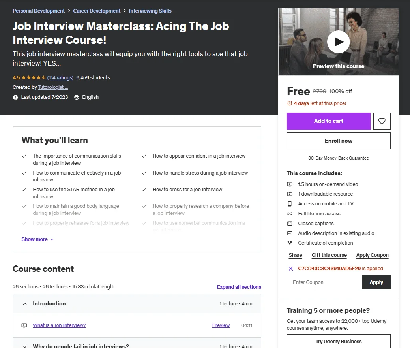Click Apply Coupon link
The image size is (410, 348).
373,255
